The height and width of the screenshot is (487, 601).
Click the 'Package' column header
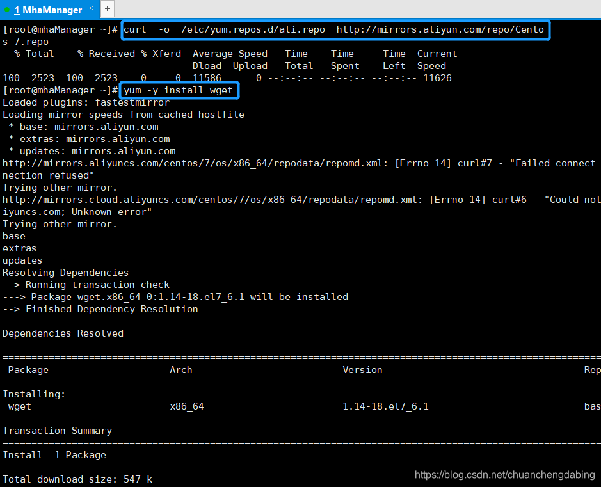[28, 370]
